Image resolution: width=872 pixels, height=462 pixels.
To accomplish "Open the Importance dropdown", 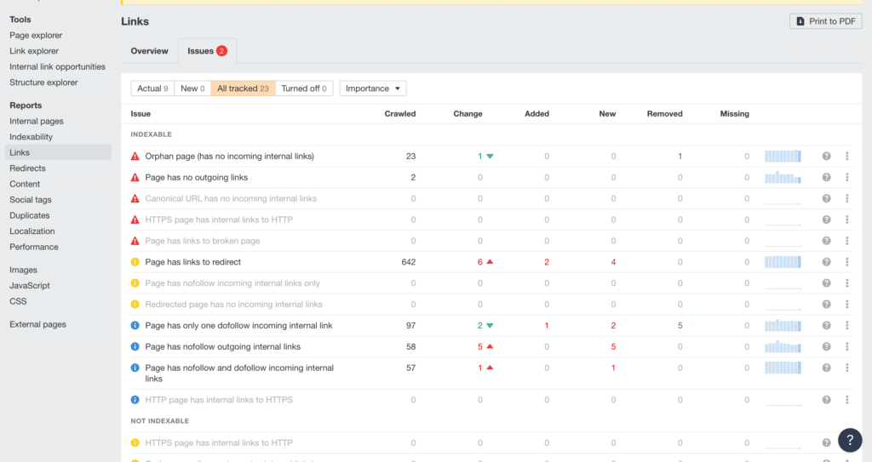I will (x=373, y=88).
